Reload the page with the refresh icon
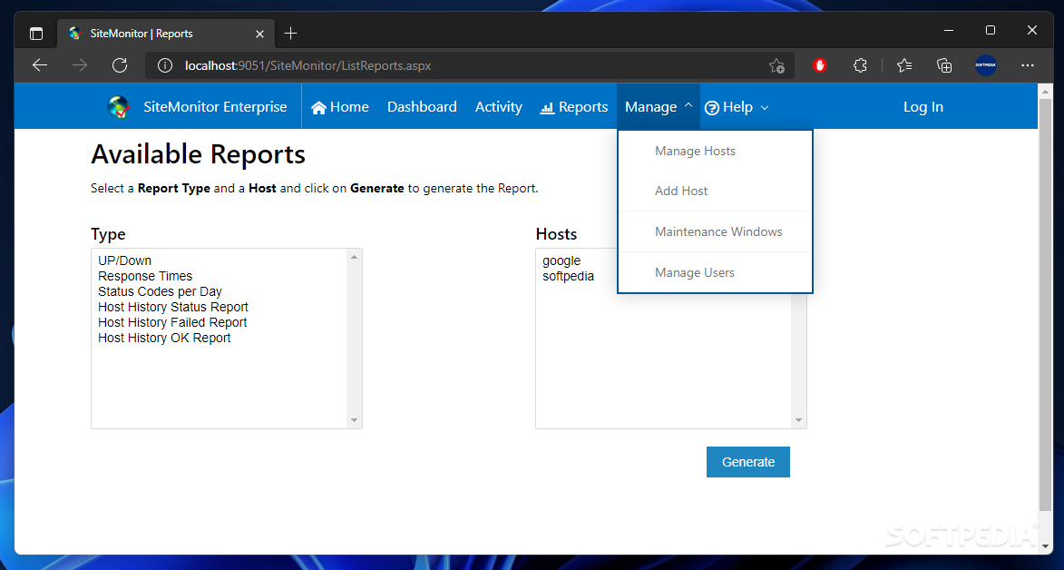Image resolution: width=1064 pixels, height=570 pixels. click(120, 66)
